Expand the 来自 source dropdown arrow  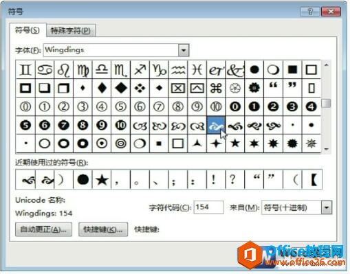coord(327,207)
